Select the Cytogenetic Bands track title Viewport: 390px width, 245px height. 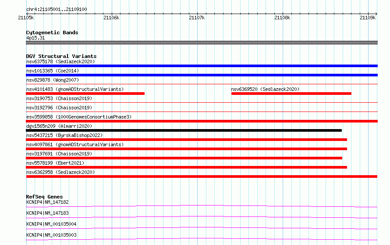(x=52, y=32)
